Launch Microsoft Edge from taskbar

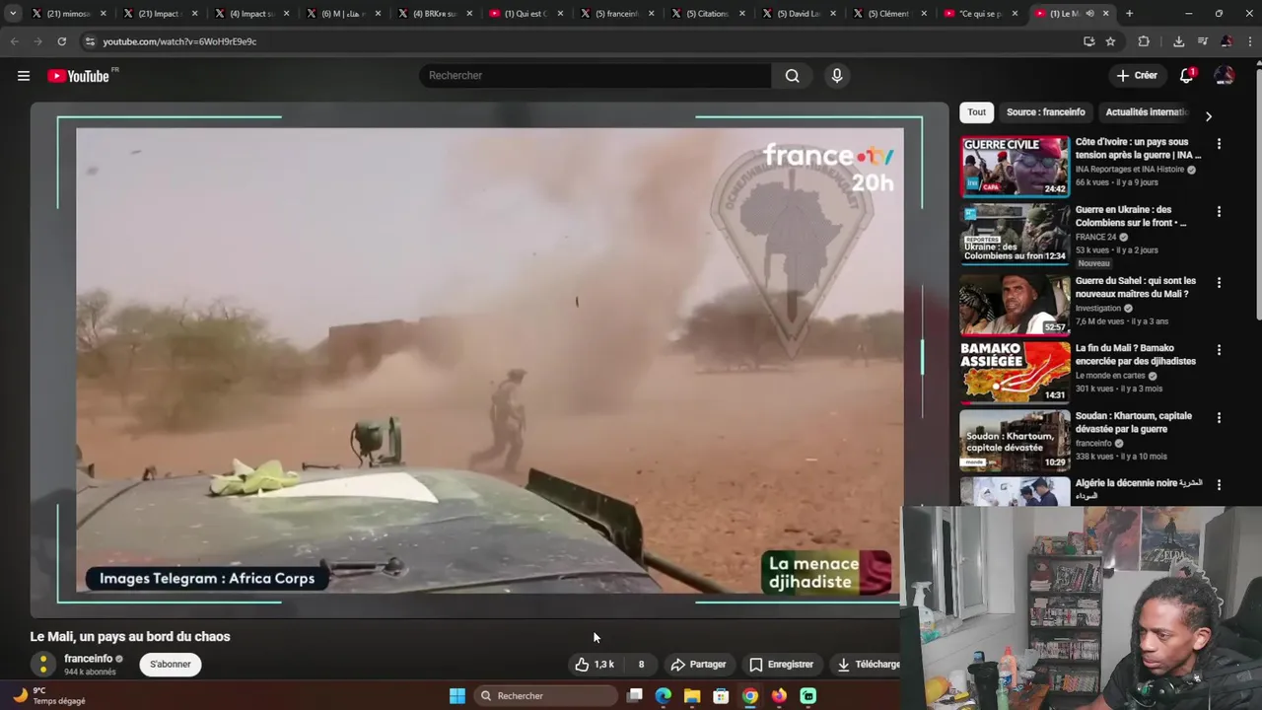click(664, 696)
